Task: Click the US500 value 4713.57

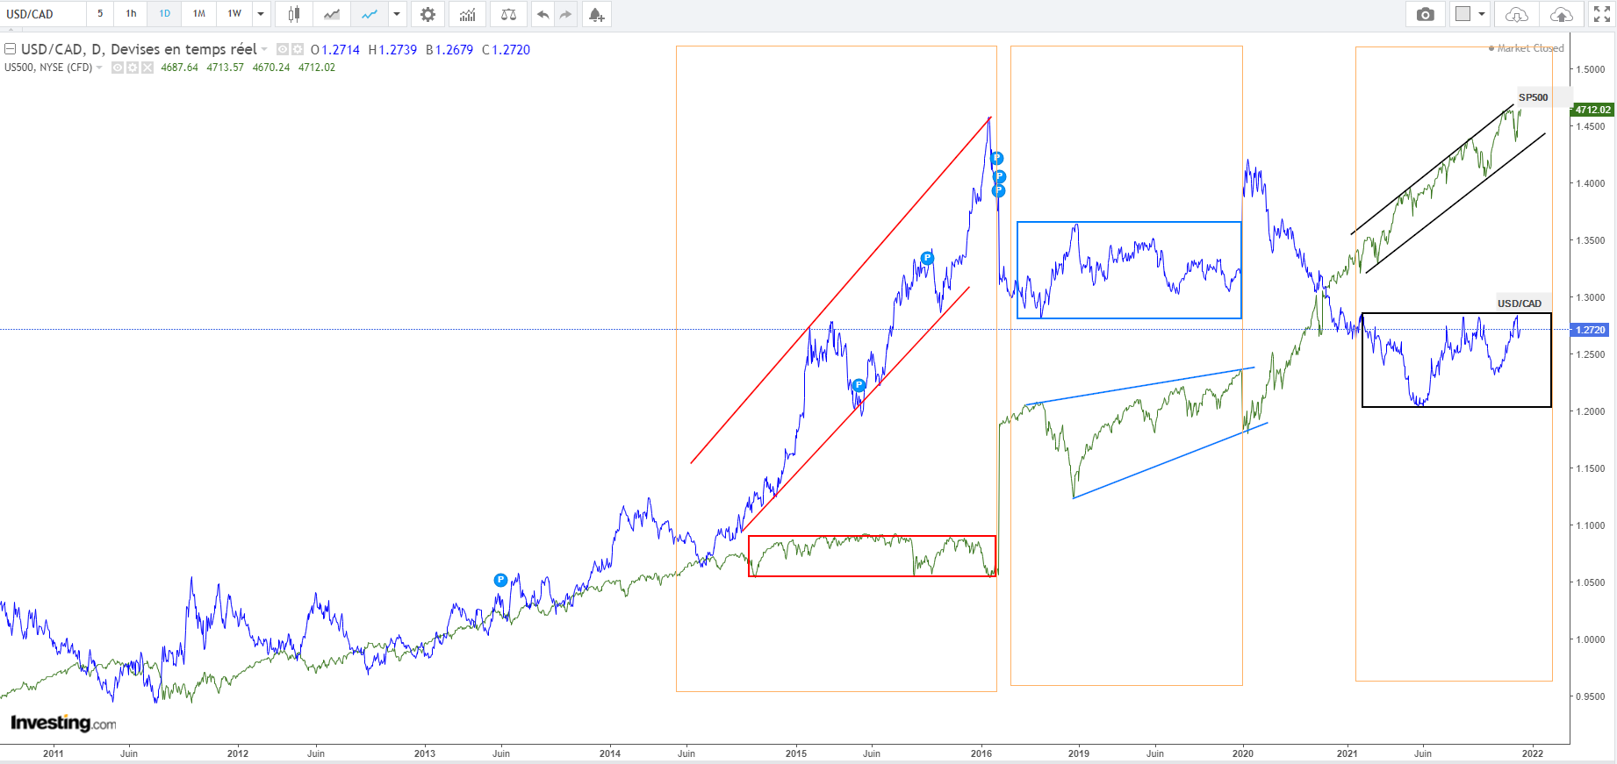Action: pos(226,68)
